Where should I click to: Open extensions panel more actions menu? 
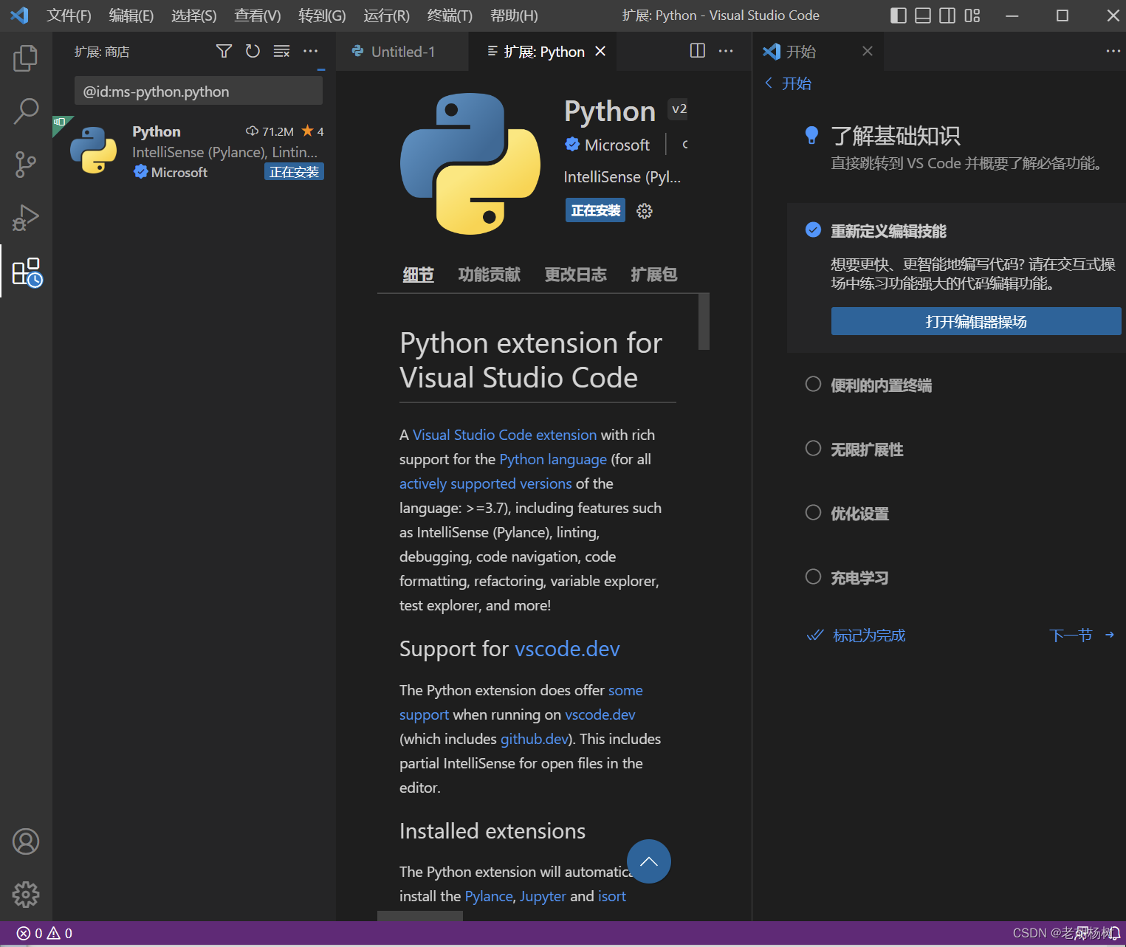[310, 51]
